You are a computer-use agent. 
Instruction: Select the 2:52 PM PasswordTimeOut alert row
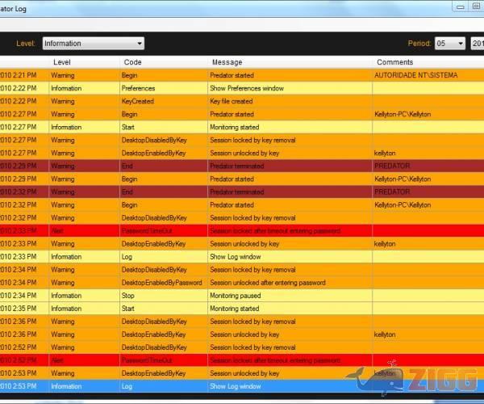pos(242,360)
